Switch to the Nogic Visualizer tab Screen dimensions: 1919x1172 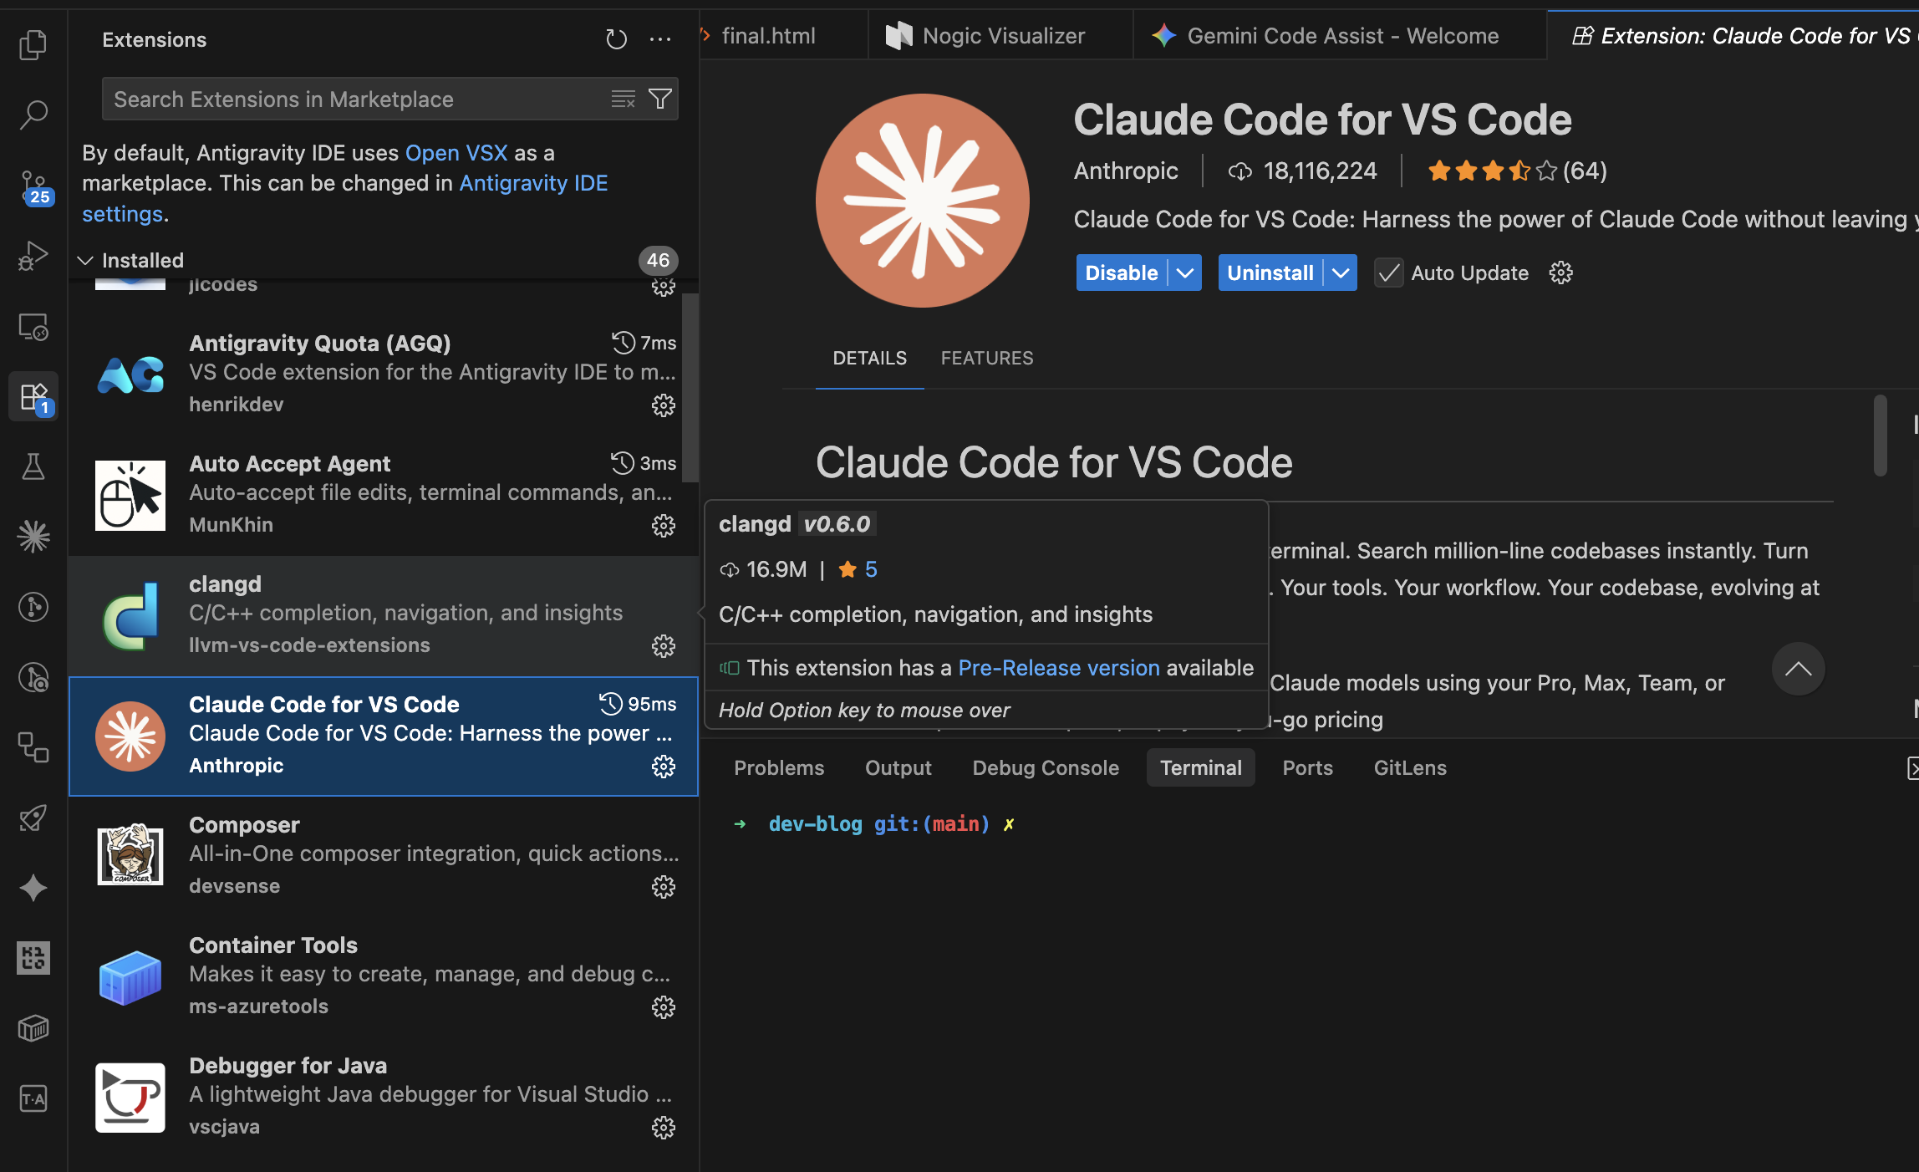click(x=1000, y=36)
